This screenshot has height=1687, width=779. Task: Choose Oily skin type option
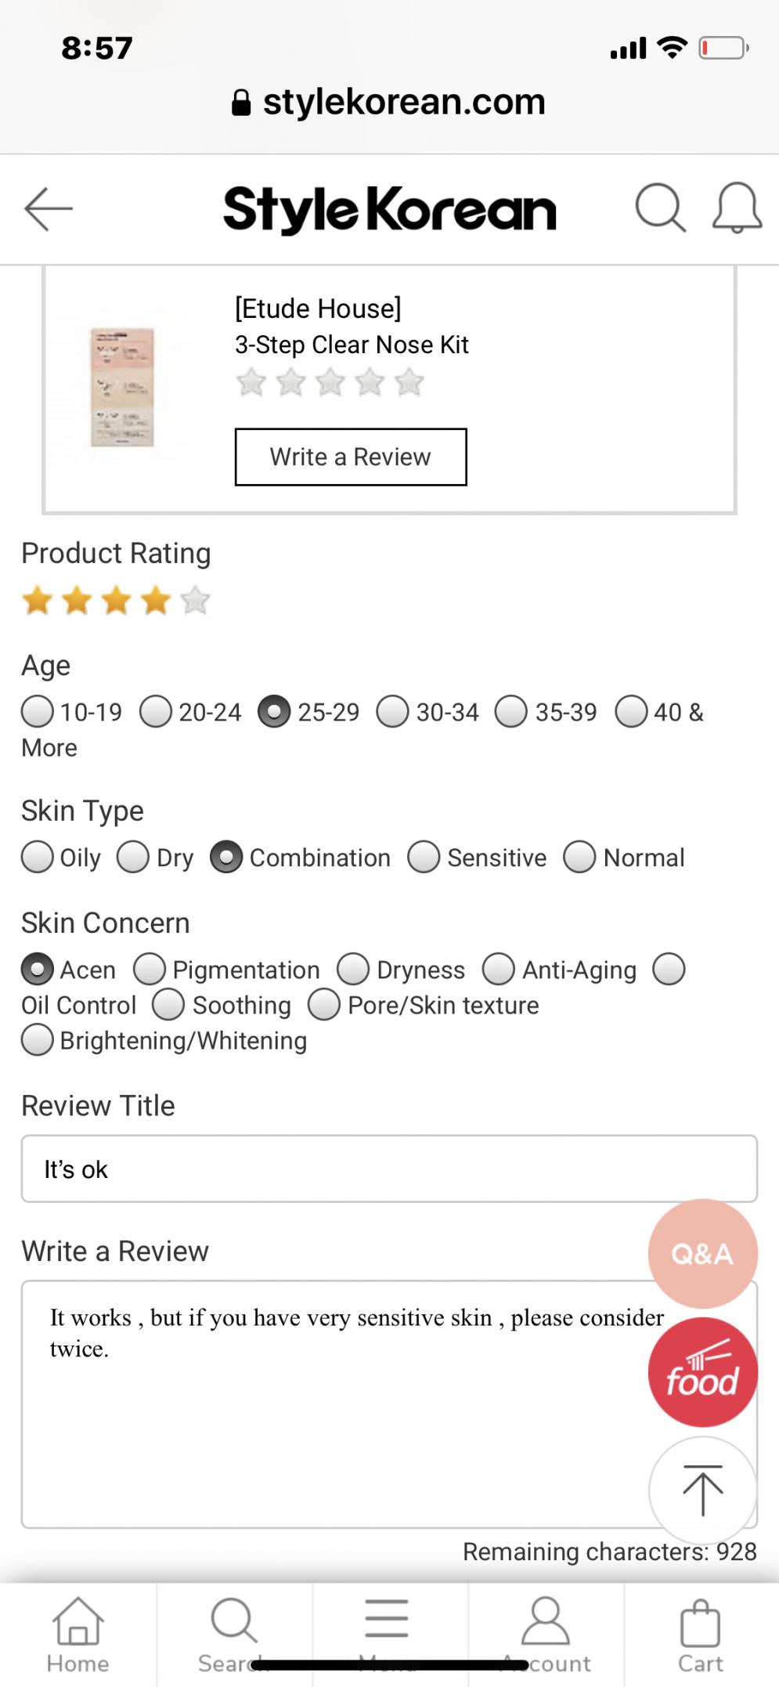[x=38, y=857]
